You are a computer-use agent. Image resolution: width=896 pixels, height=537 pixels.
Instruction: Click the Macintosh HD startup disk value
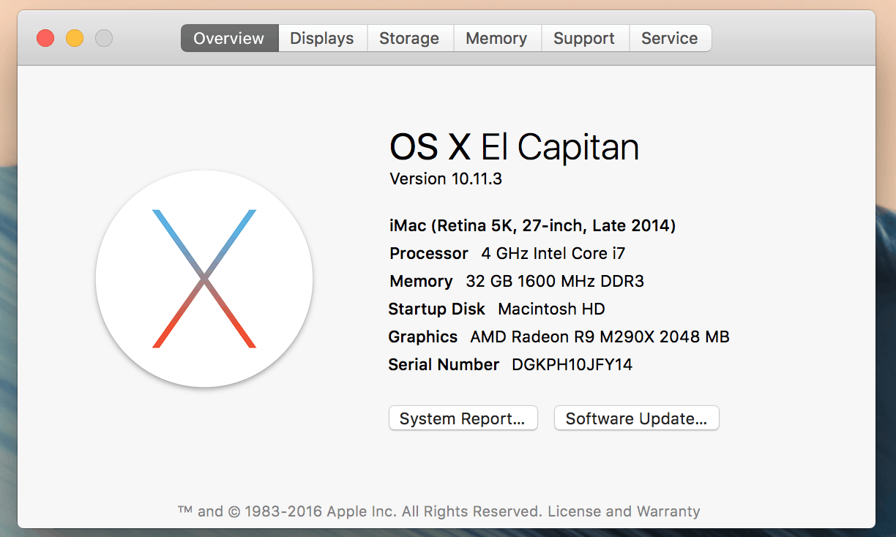point(551,309)
